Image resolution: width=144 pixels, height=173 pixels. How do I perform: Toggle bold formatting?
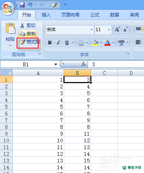click(x=50, y=43)
